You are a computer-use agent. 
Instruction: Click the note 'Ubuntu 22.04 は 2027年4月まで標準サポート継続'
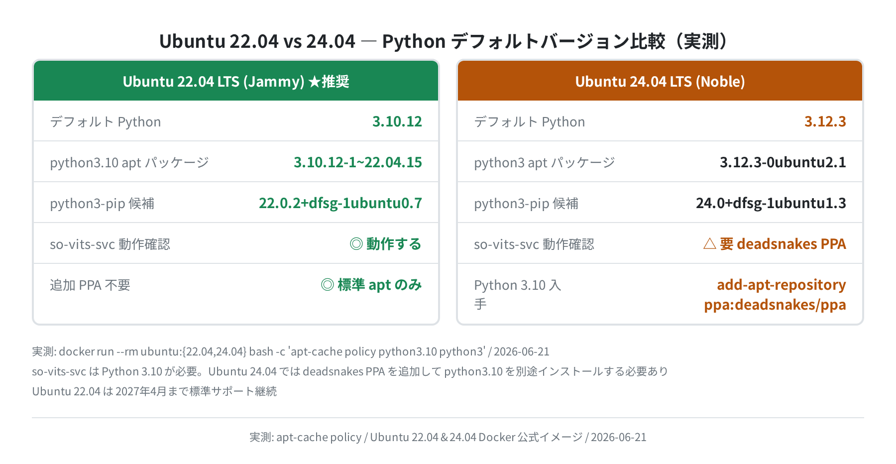pyautogui.click(x=154, y=391)
